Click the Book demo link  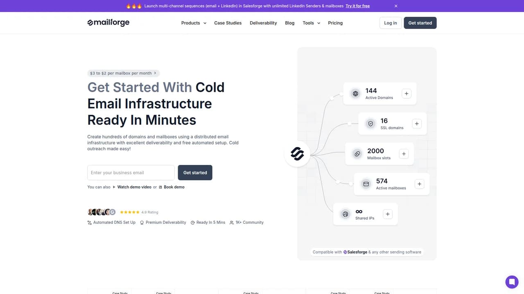point(172,187)
